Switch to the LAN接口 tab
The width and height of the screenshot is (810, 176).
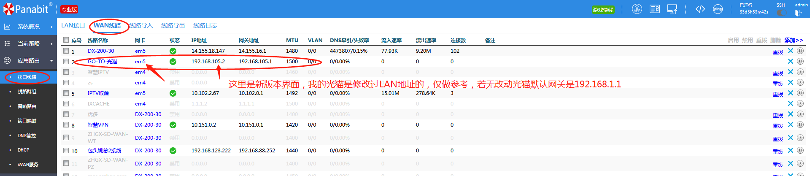pyautogui.click(x=73, y=25)
